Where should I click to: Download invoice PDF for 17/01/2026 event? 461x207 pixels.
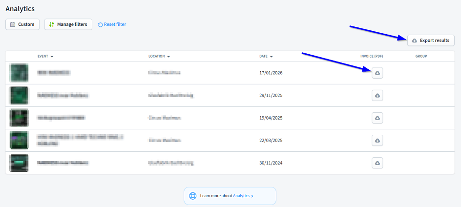tap(377, 73)
